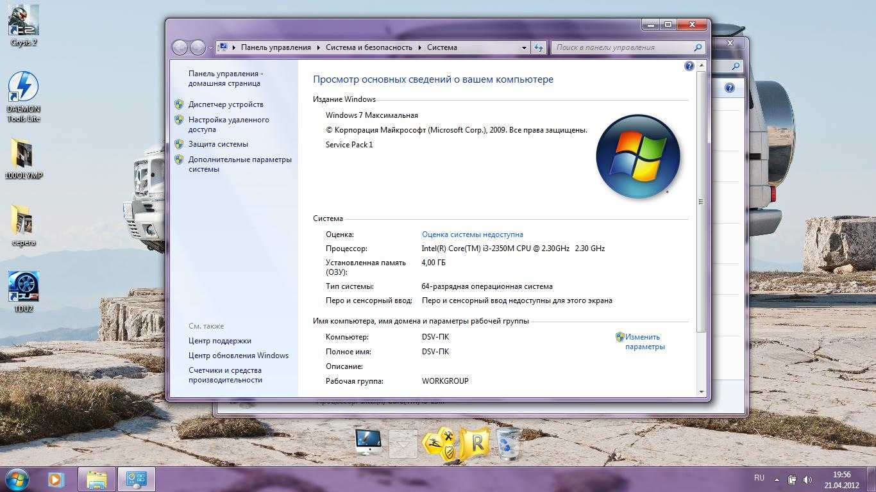Click Изменить параметры link
This screenshot has width=876, height=492.
coord(645,341)
